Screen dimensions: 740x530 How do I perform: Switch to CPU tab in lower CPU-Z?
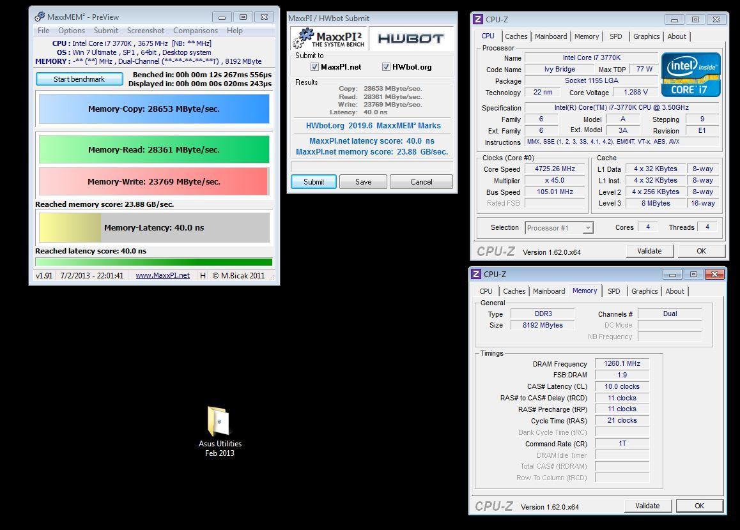tap(486, 291)
